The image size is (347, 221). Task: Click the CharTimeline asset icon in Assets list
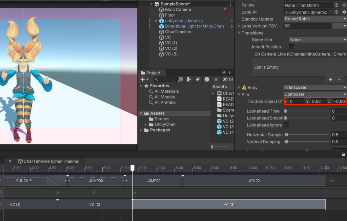(x=219, y=93)
